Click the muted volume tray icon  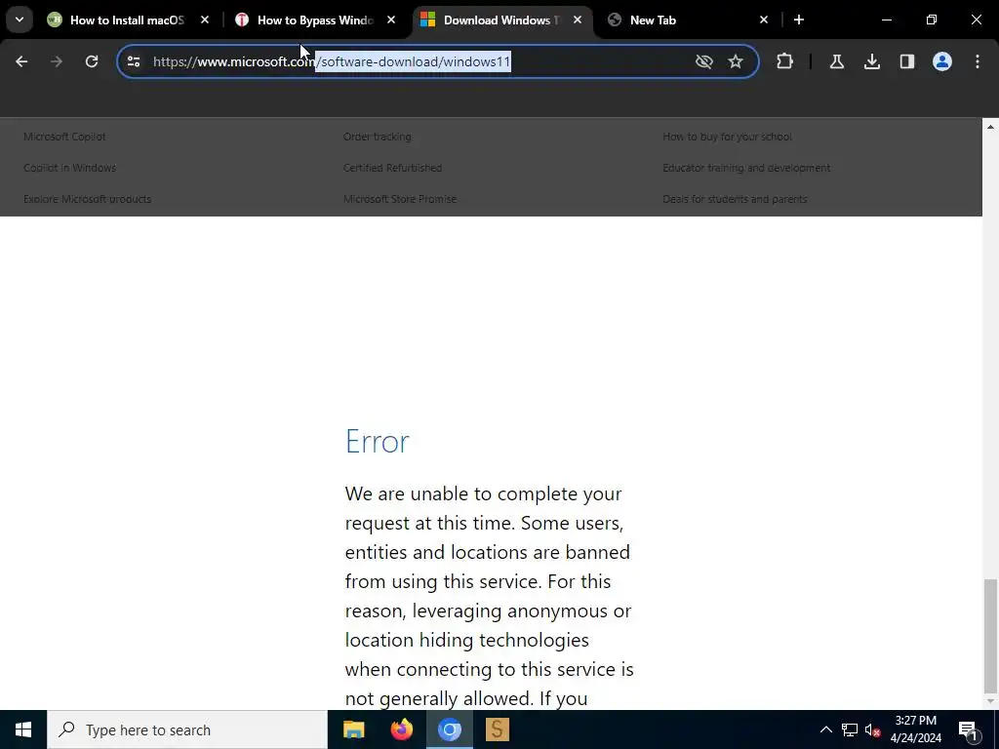(x=872, y=729)
